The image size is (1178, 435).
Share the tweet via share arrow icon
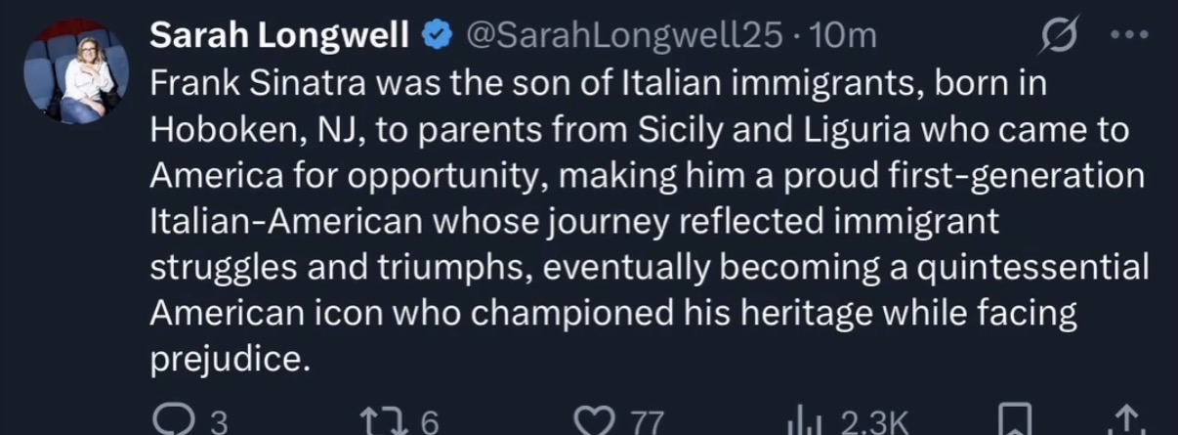pos(1124,421)
